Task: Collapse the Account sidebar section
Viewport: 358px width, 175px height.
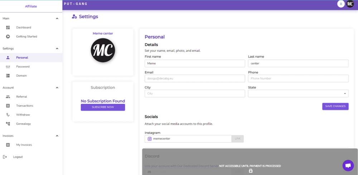Action: (x=57, y=88)
